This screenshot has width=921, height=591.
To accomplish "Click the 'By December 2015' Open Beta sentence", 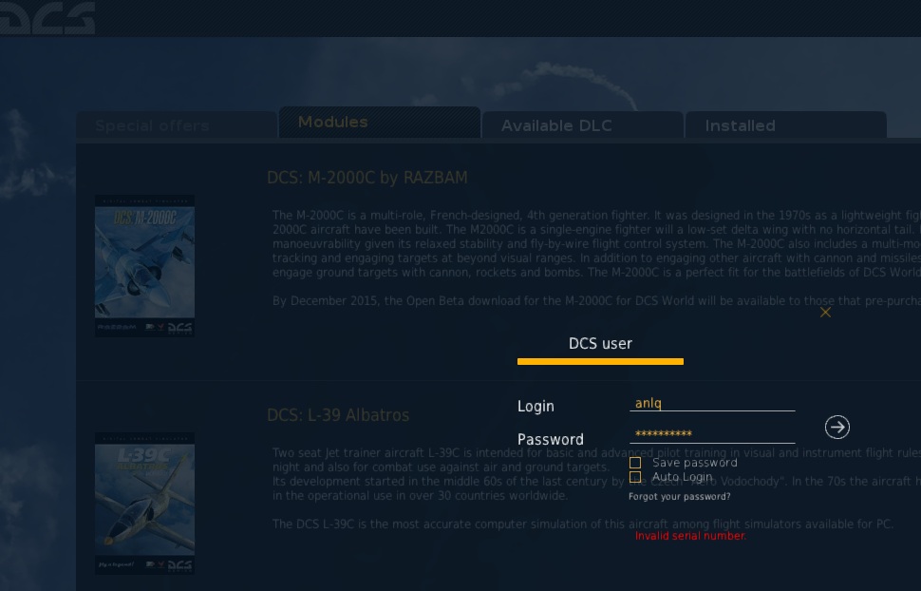I will tap(597, 301).
